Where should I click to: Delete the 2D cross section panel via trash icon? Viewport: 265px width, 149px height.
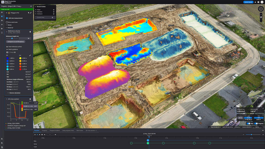click(30, 99)
